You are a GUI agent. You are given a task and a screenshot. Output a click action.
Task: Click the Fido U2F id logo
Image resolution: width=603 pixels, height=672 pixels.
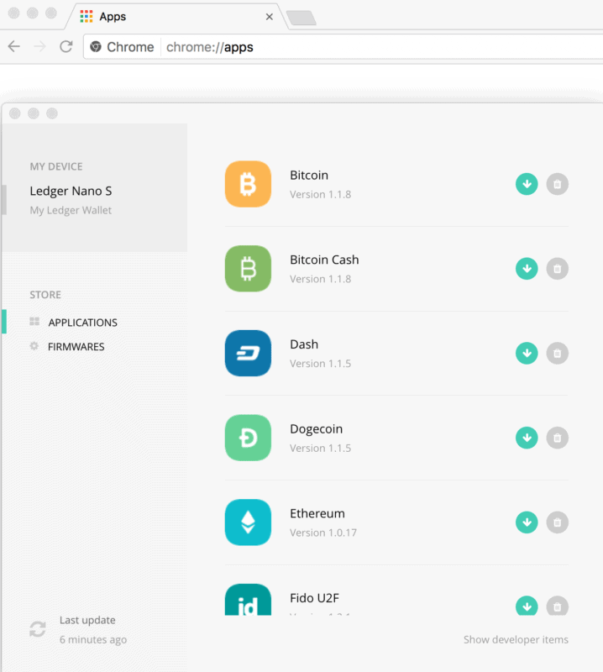[248, 600]
